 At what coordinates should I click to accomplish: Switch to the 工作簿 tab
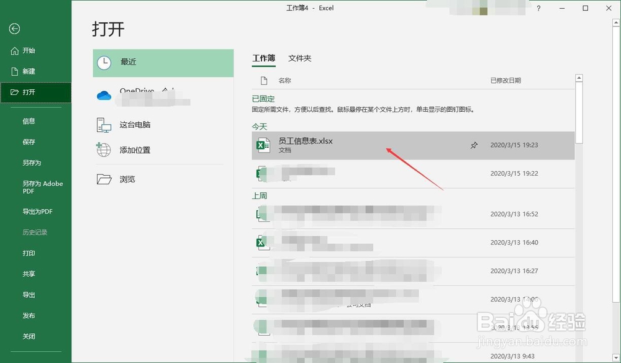pos(264,58)
